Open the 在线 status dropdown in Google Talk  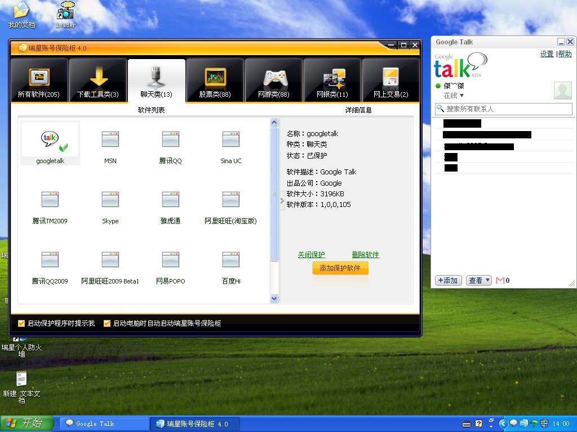click(454, 96)
